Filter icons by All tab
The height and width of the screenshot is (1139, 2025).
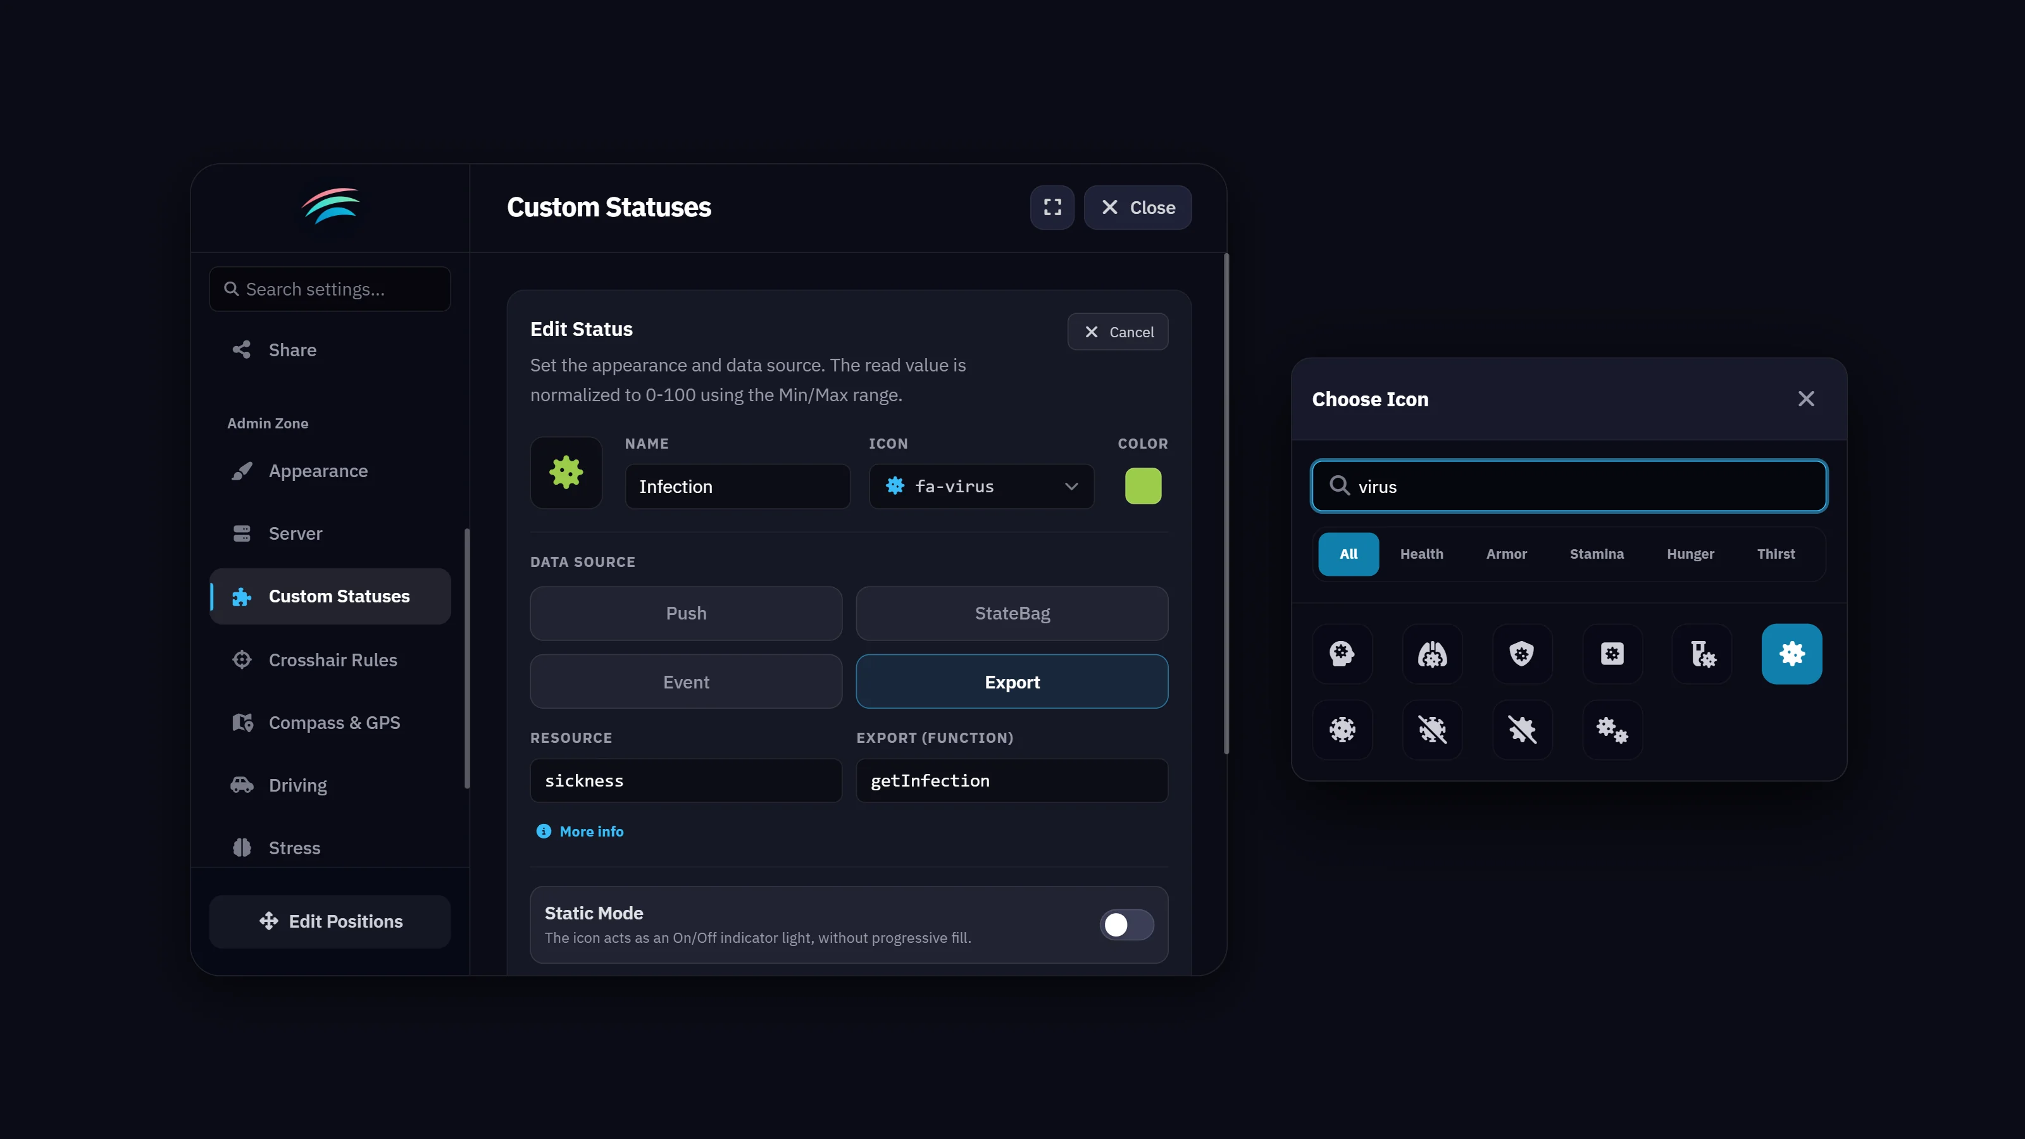tap(1348, 554)
